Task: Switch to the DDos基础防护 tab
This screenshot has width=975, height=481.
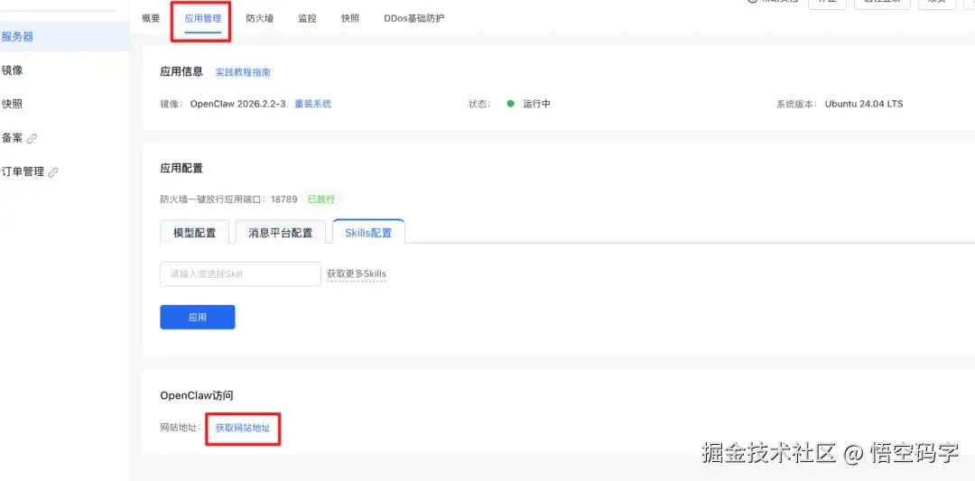Action: (x=414, y=19)
